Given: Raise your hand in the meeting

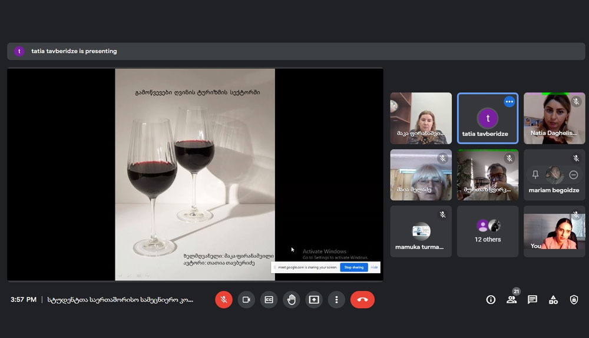Looking at the screenshot, I should pyautogui.click(x=291, y=300).
